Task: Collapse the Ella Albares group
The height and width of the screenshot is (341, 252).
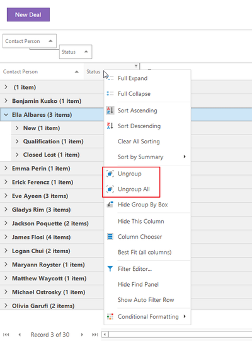Action: 6,114
